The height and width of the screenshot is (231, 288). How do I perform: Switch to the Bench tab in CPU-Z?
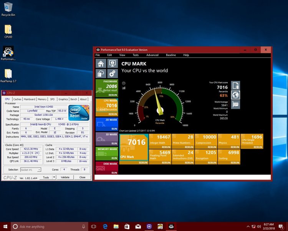(74, 99)
